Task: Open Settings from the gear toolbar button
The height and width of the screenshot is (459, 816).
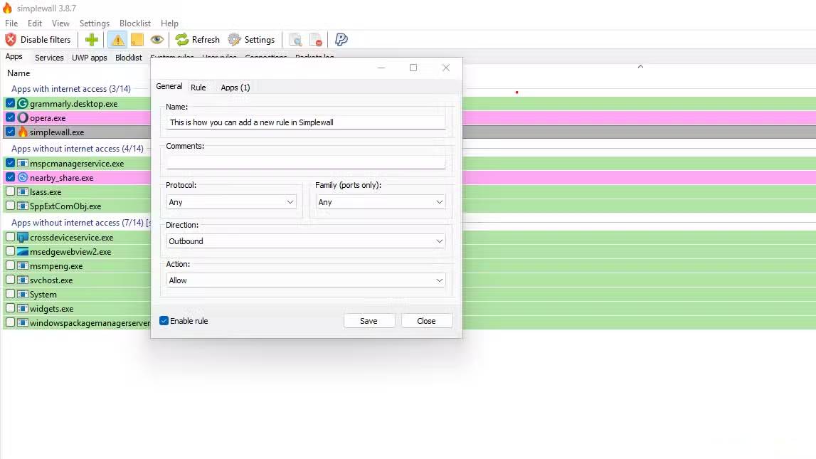Action: [251, 40]
